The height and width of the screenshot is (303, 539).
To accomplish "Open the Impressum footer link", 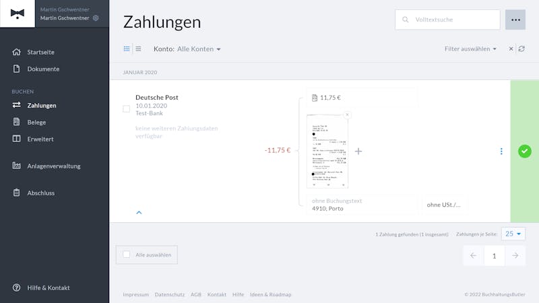I will point(136,294).
